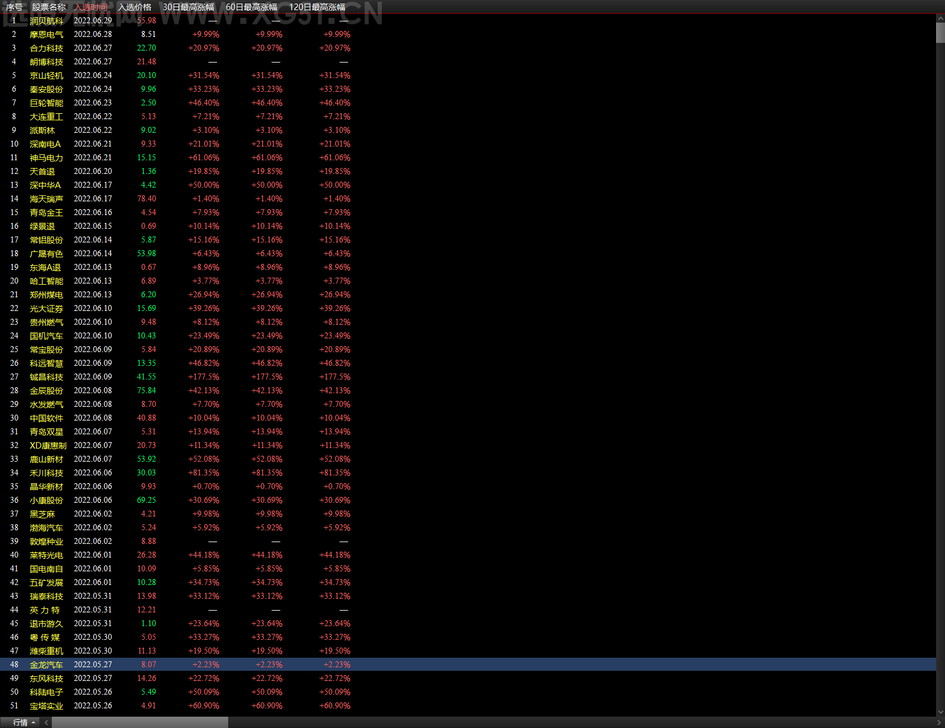
Task: Select stock 深中华A
Action: (x=45, y=185)
